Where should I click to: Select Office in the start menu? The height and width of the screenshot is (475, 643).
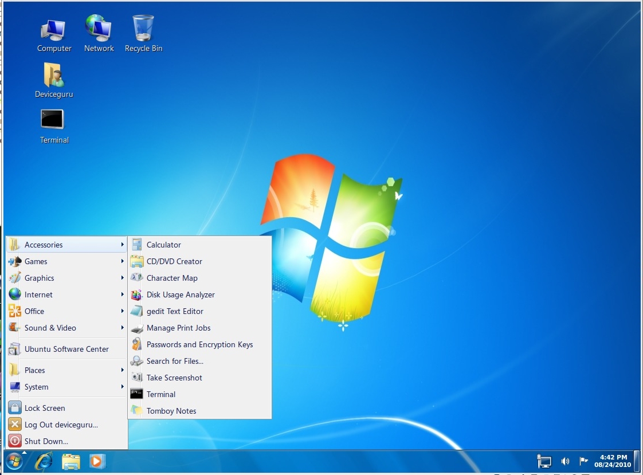(66, 311)
